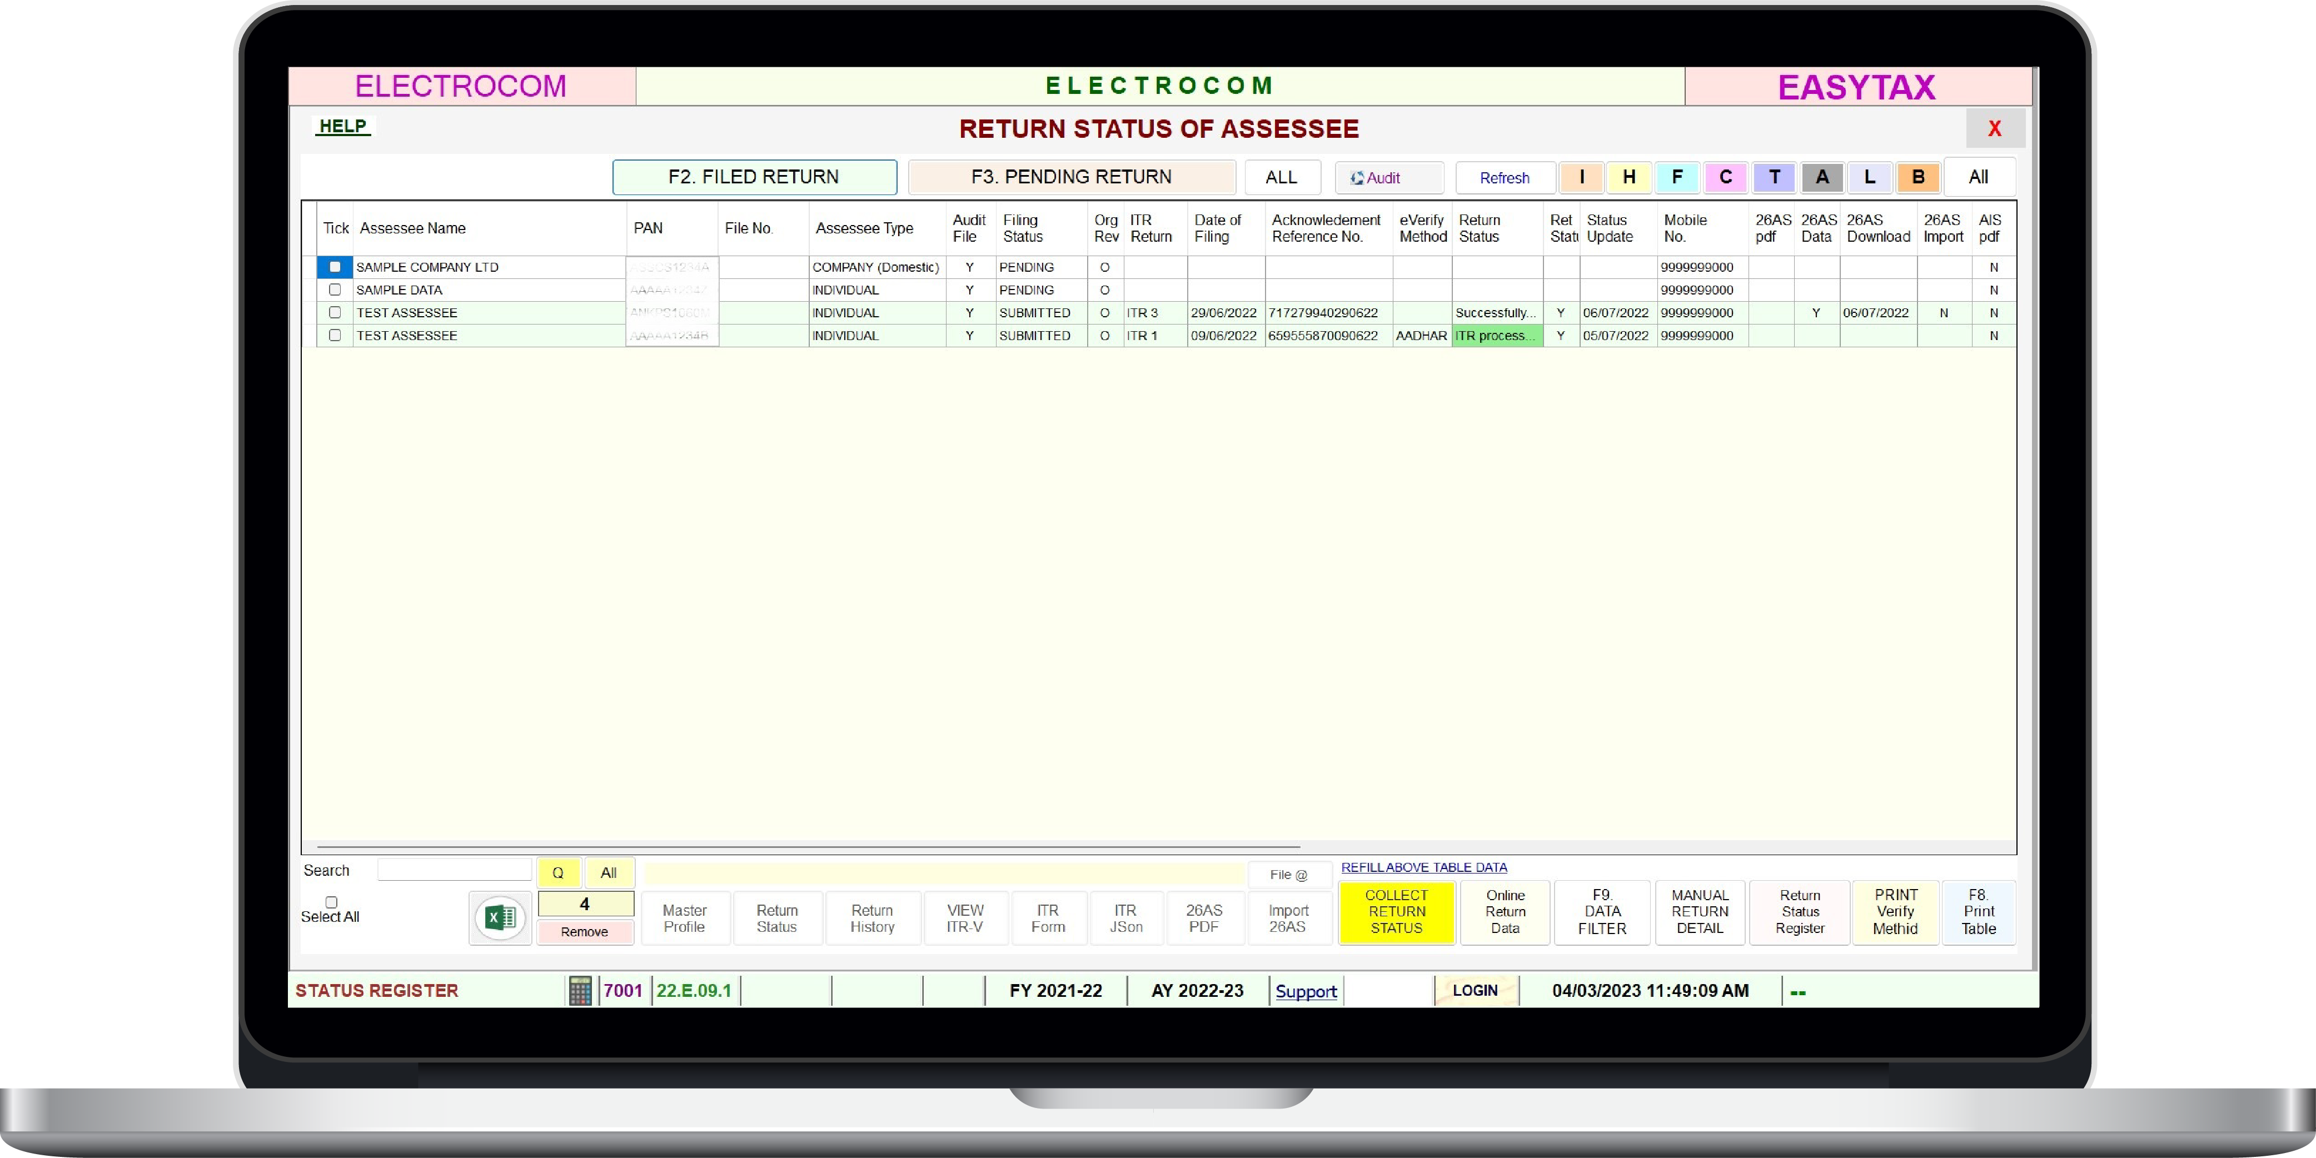Screen dimensions: 2316x1158
Task: Click Online Return Data button
Action: click(x=1505, y=912)
